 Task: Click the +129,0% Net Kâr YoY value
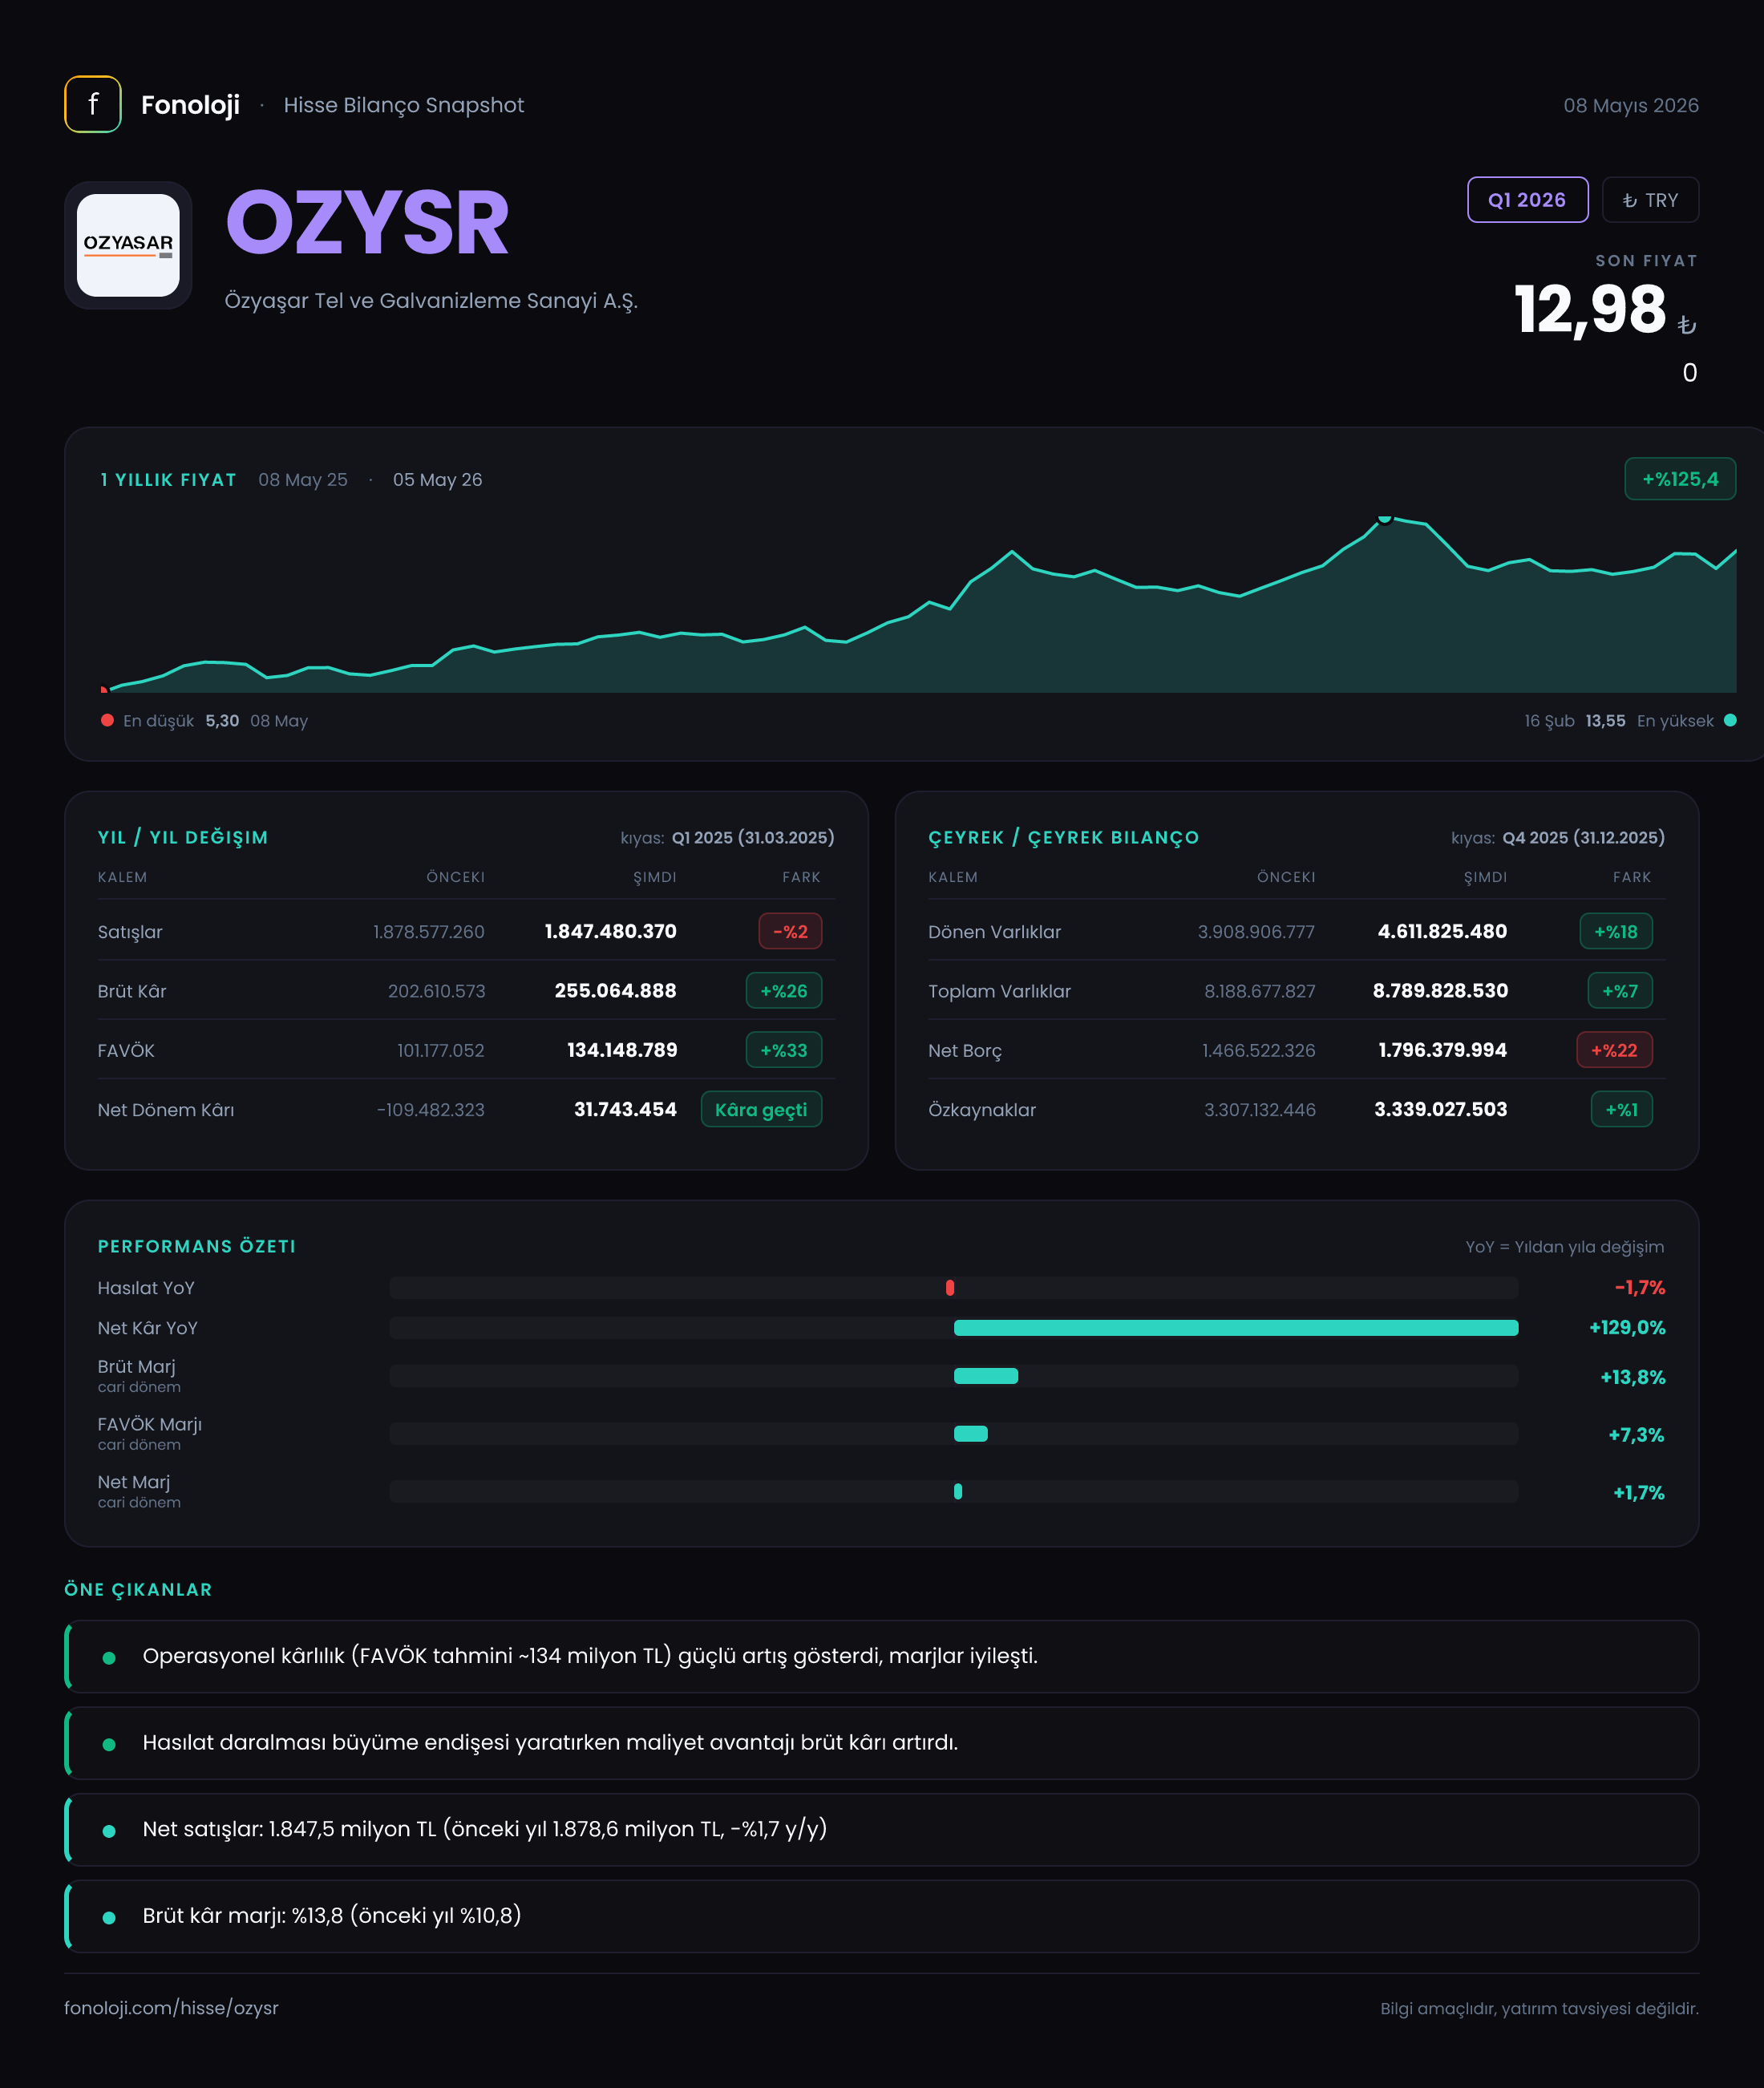[x=1627, y=1328]
